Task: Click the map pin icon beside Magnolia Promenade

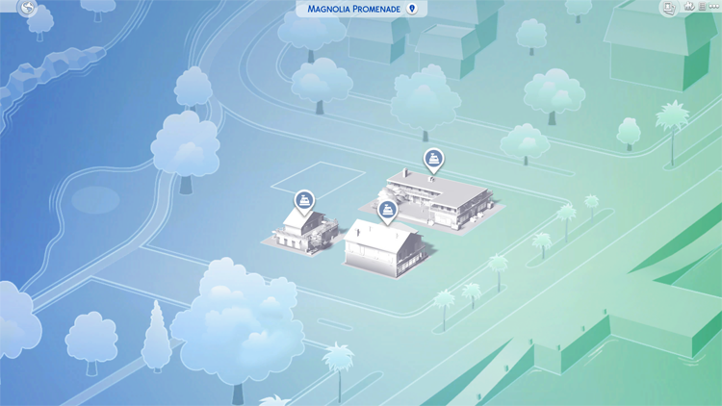Action: 413,9
